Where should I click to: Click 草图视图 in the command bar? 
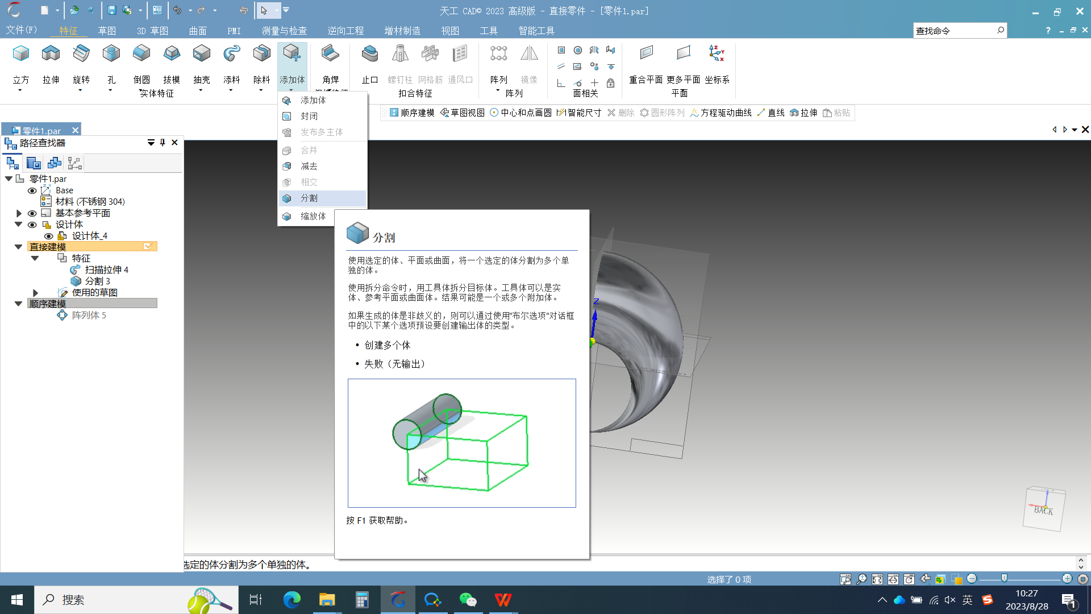[463, 113]
